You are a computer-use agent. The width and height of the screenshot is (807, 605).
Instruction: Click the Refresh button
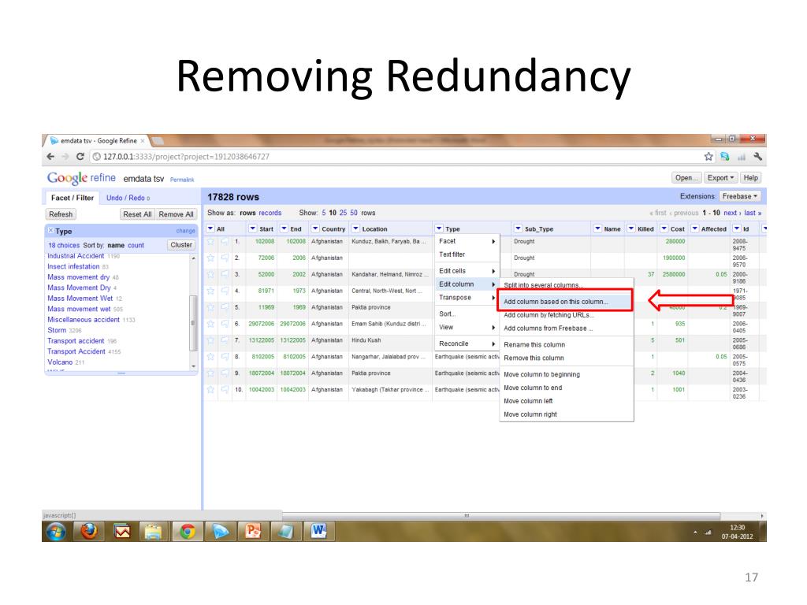[61, 214]
